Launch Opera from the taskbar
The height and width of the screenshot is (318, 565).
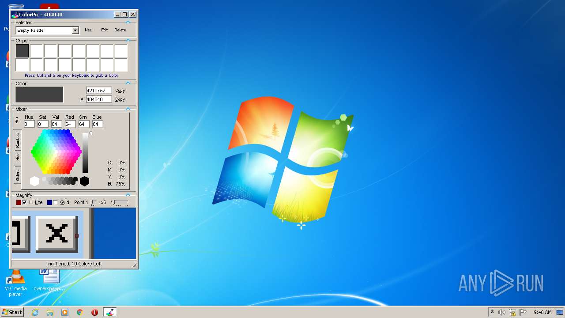pos(95,312)
